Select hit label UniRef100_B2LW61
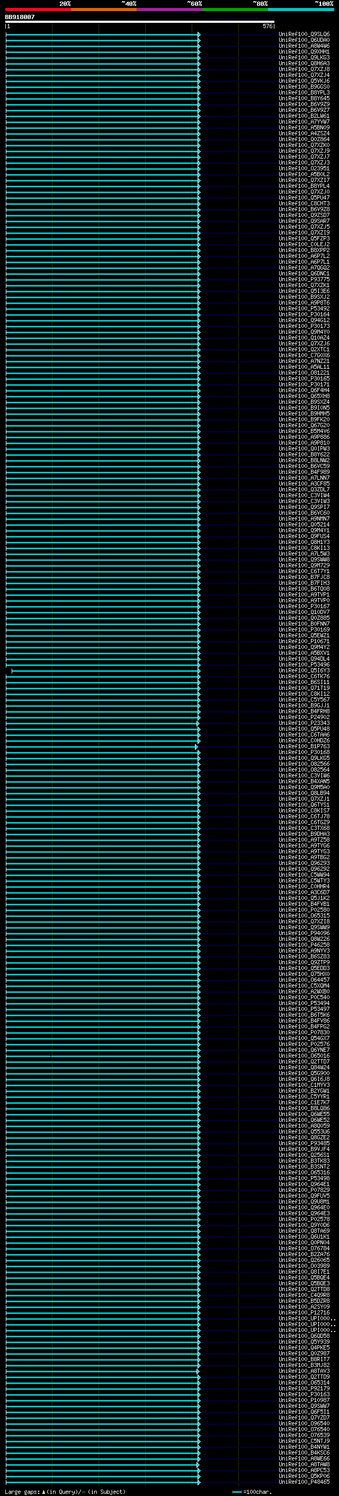This screenshot has height=1496, width=339. point(304,116)
